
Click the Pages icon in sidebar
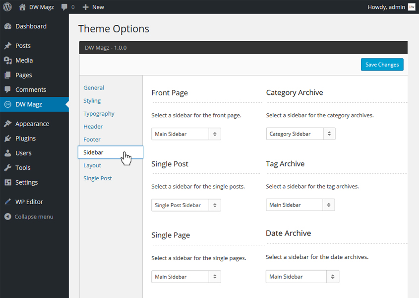tap(8, 75)
